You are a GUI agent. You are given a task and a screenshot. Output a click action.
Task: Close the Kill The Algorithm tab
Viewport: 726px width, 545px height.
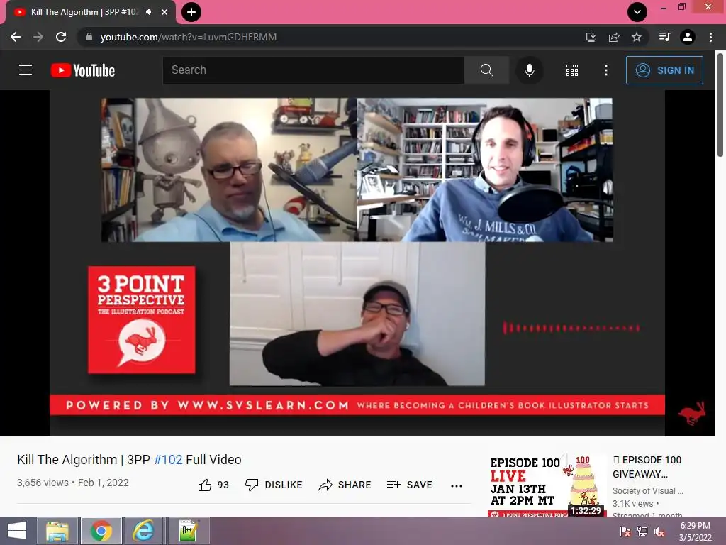tap(164, 12)
